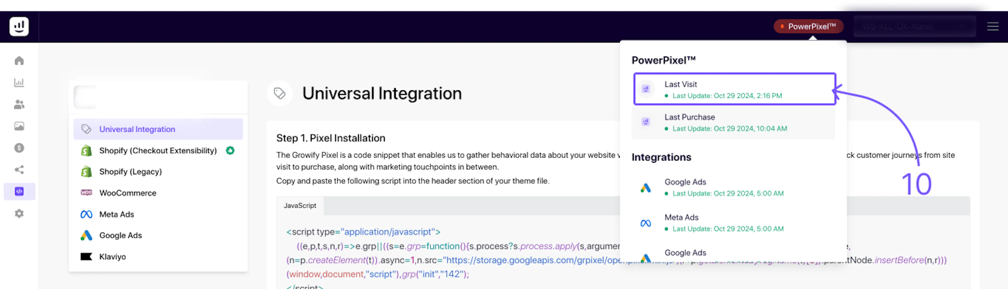This screenshot has height=289, width=1008.
Task: Select WooCommerce integration
Action: pos(128,193)
